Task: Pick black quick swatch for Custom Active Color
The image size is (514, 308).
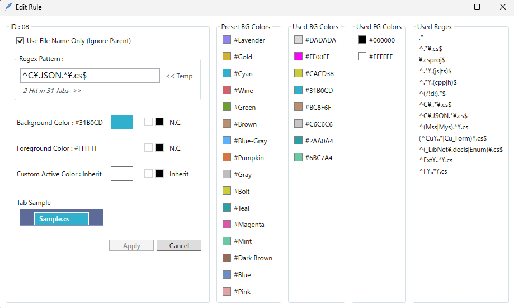Action: [159, 173]
